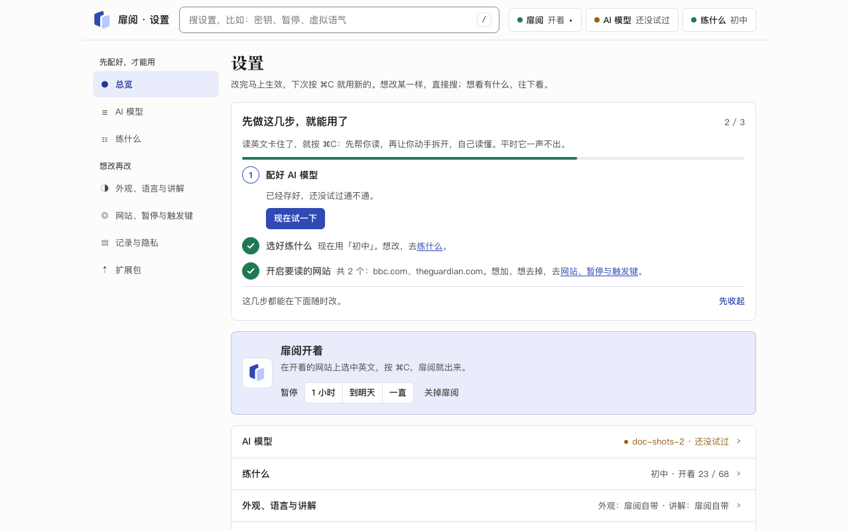
Task: Click the 现在试一下 button
Action: [295, 219]
